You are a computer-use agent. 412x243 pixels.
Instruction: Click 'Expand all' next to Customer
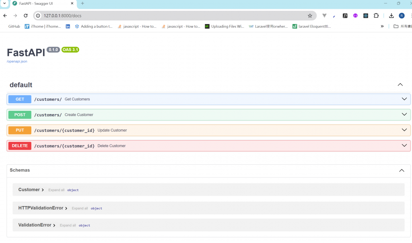pos(56,190)
